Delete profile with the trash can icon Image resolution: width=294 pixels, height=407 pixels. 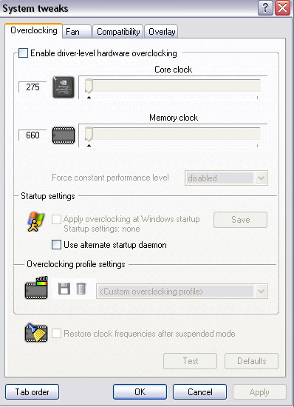pos(81,289)
